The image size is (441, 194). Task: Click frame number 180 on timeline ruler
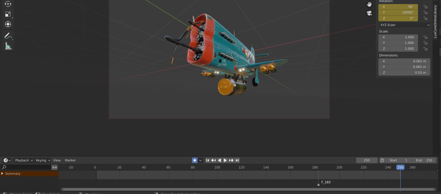[315, 167]
